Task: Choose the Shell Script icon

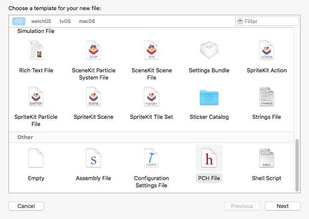Action: point(267,158)
